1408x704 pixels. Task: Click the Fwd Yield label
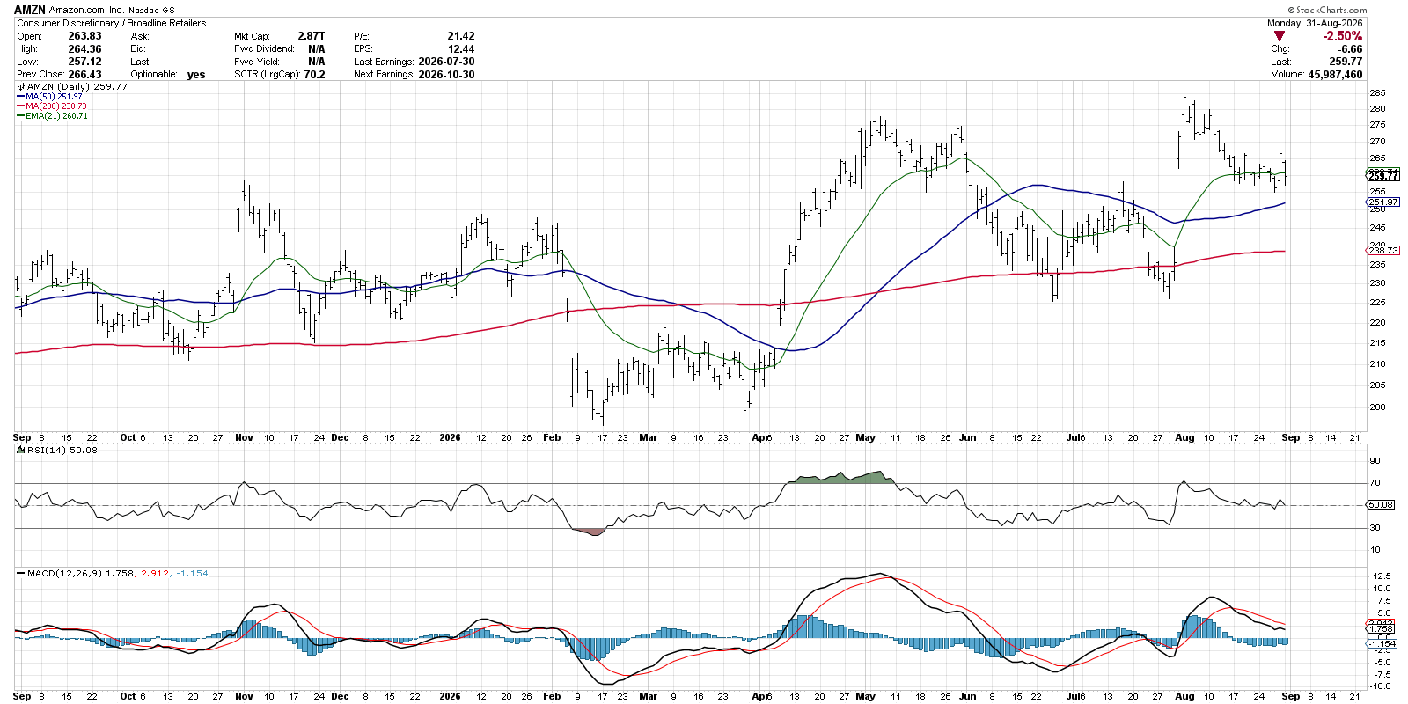[x=257, y=62]
